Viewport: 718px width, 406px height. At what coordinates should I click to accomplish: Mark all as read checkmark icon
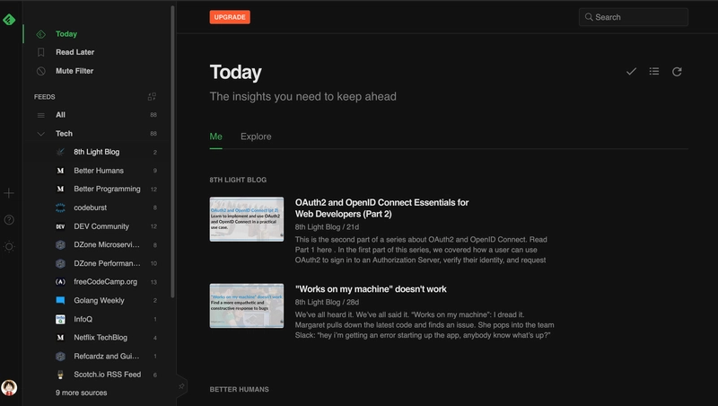pyautogui.click(x=631, y=72)
